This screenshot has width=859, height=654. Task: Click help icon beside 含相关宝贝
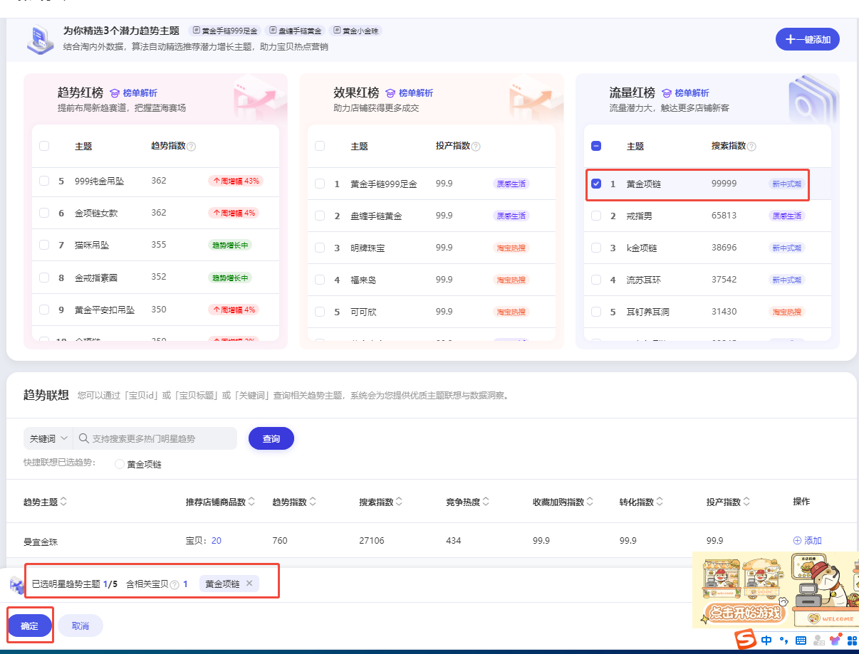click(x=175, y=585)
